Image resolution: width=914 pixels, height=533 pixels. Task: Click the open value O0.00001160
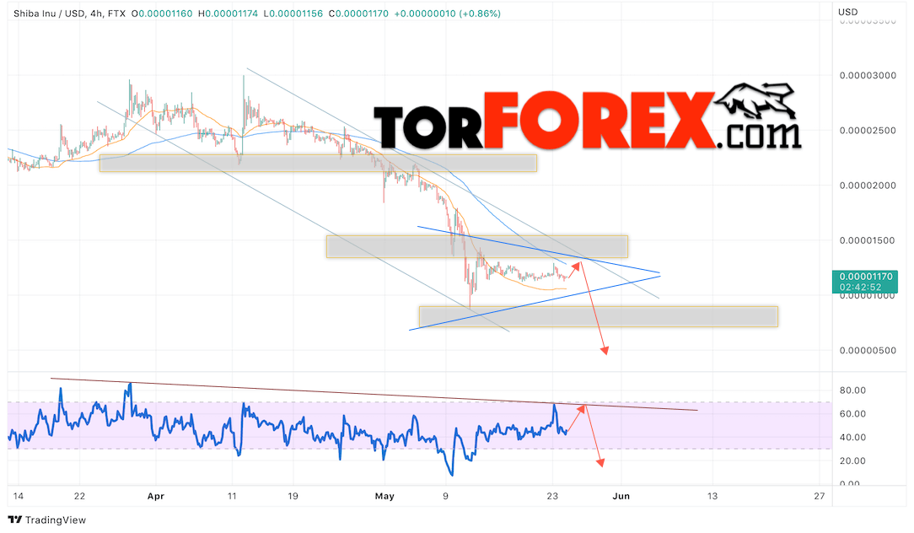coord(162,13)
